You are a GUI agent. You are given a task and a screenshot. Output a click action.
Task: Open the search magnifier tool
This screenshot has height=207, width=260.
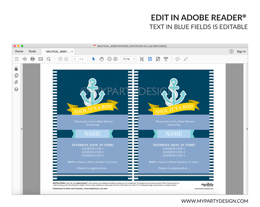[x=48, y=59]
